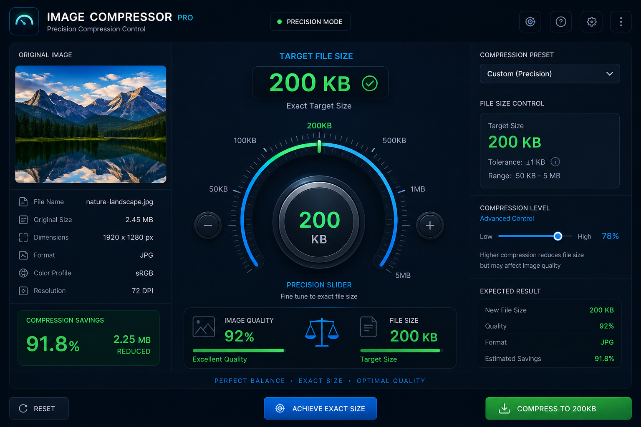Increase size with the plus button
This screenshot has height=427, width=641.
pos(430,226)
